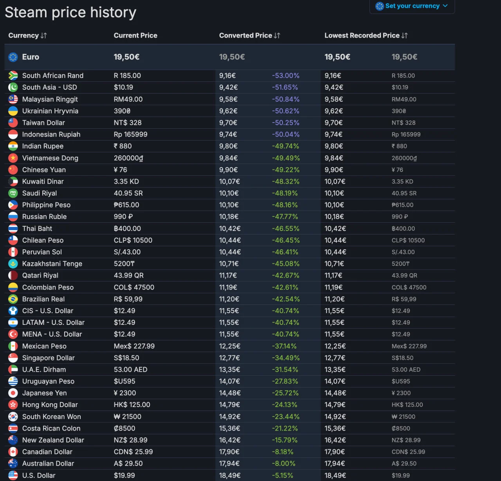This screenshot has height=481, width=501.
Task: Click the Ukrainian Hryvnia flag icon
Action: point(13,111)
